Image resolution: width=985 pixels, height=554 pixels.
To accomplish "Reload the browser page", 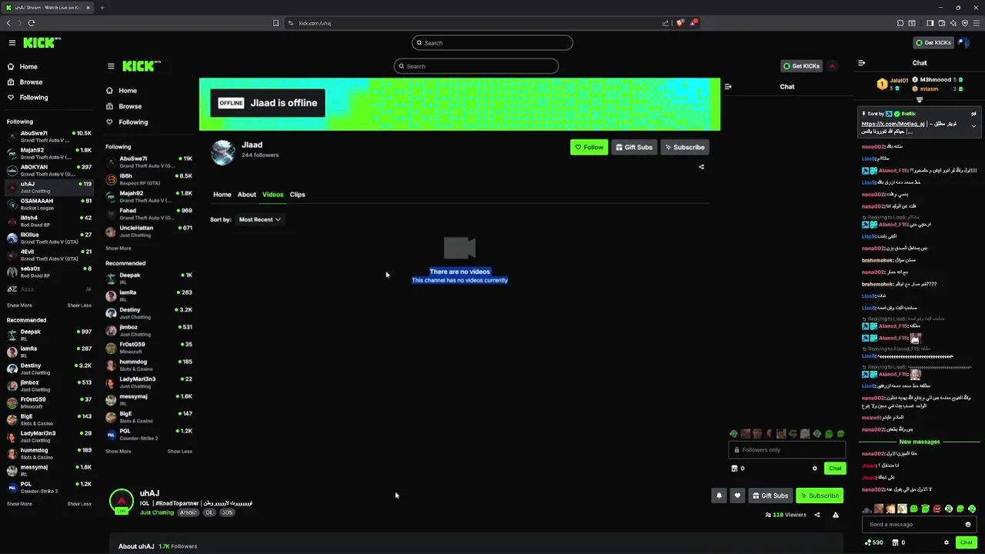I will (x=32, y=23).
